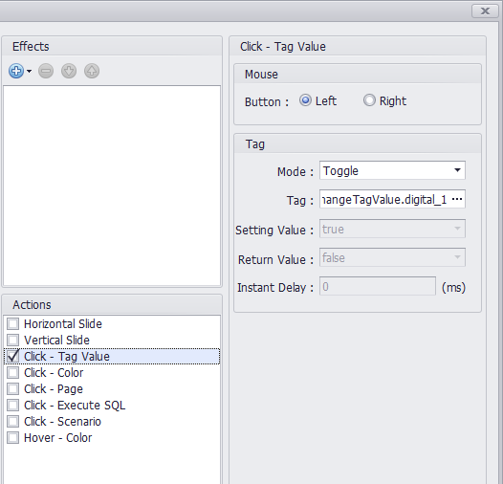Click the tag browse ellipsis button
The width and height of the screenshot is (503, 484).
[457, 199]
